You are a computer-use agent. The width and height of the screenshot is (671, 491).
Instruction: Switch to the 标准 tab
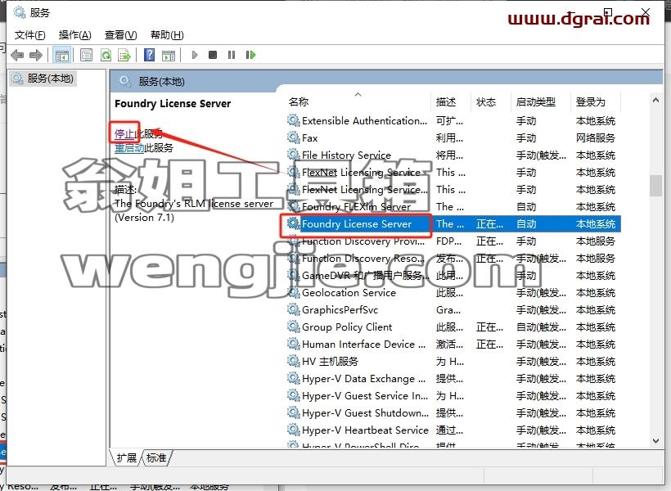(x=156, y=457)
